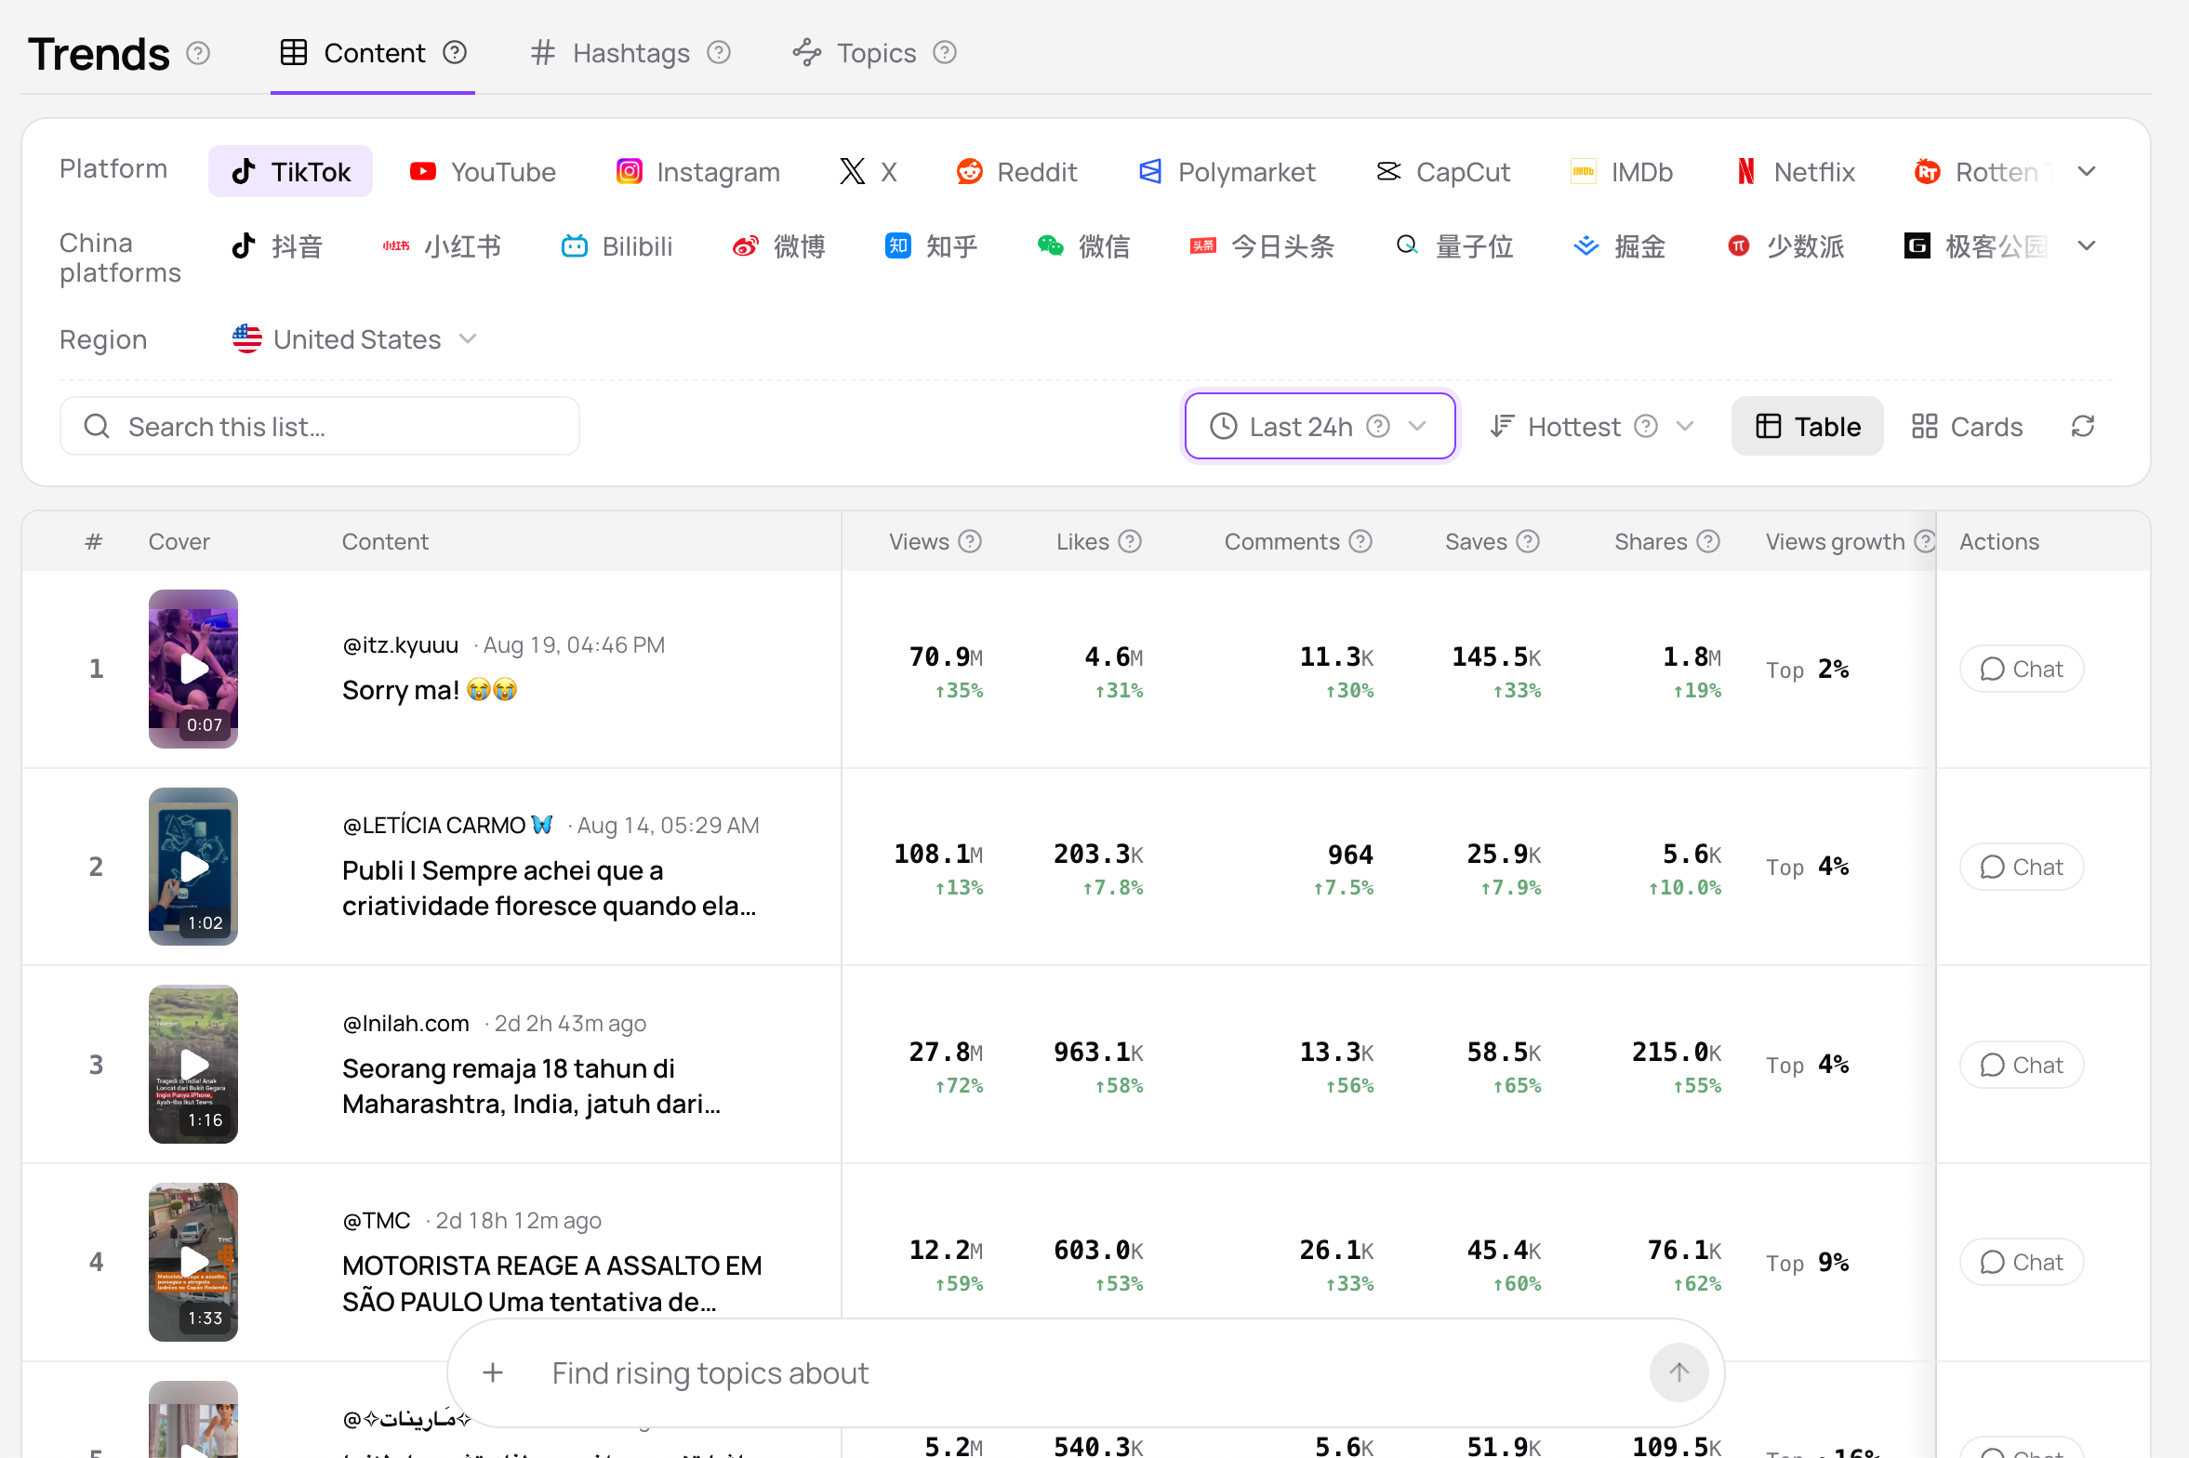Image resolution: width=2189 pixels, height=1458 pixels.
Task: Expand the Platform list chevron
Action: pos(2087,172)
